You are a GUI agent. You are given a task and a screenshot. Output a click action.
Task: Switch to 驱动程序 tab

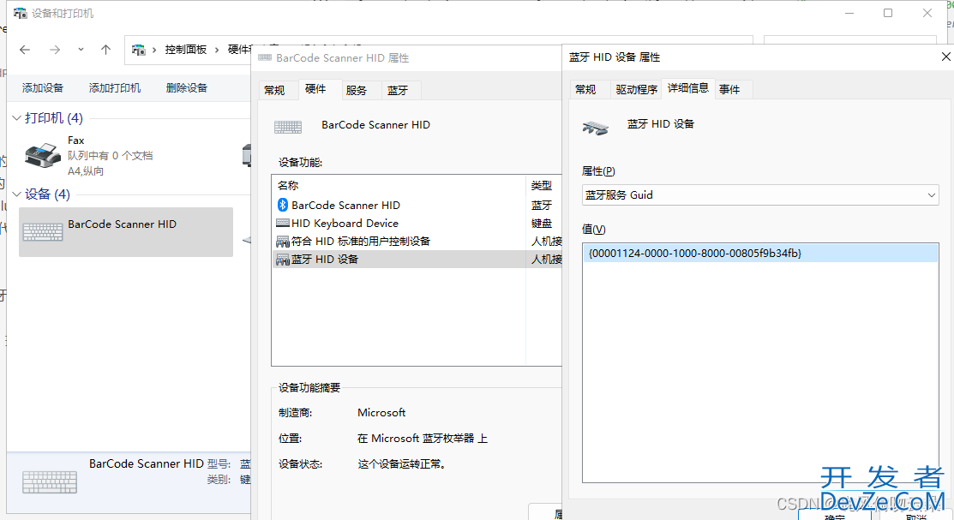(x=636, y=89)
